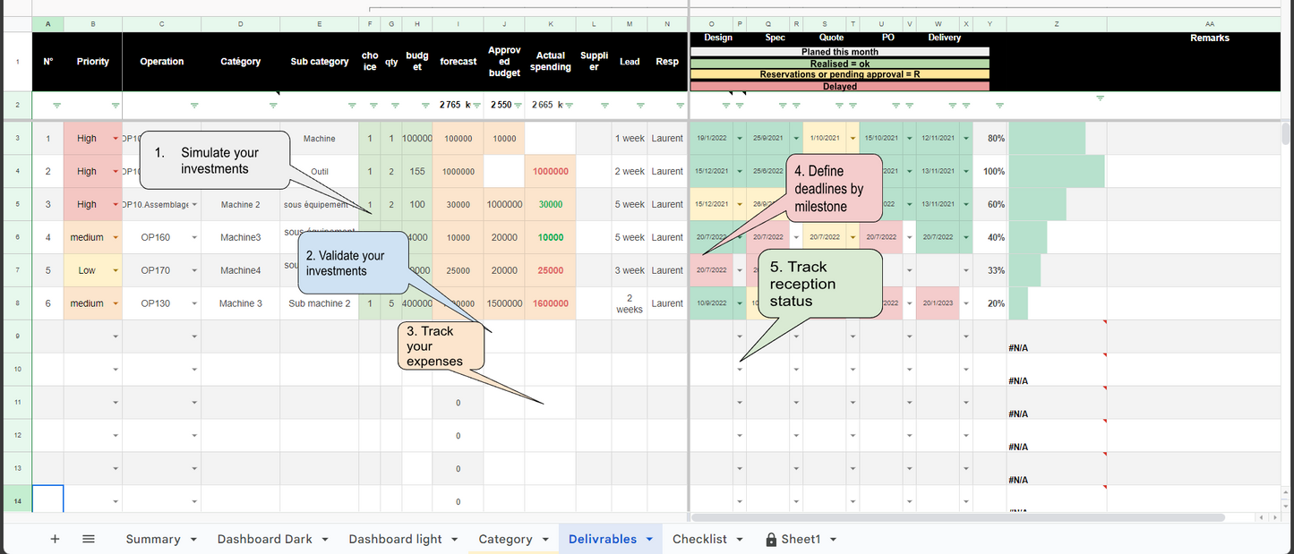Viewport: 1294px width, 554px height.
Task: Open the Catégory column filter icon
Action: (273, 106)
